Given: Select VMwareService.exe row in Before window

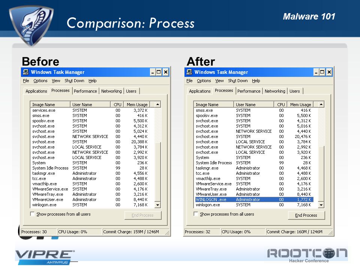Looking at the screenshot, I should 91,189.
